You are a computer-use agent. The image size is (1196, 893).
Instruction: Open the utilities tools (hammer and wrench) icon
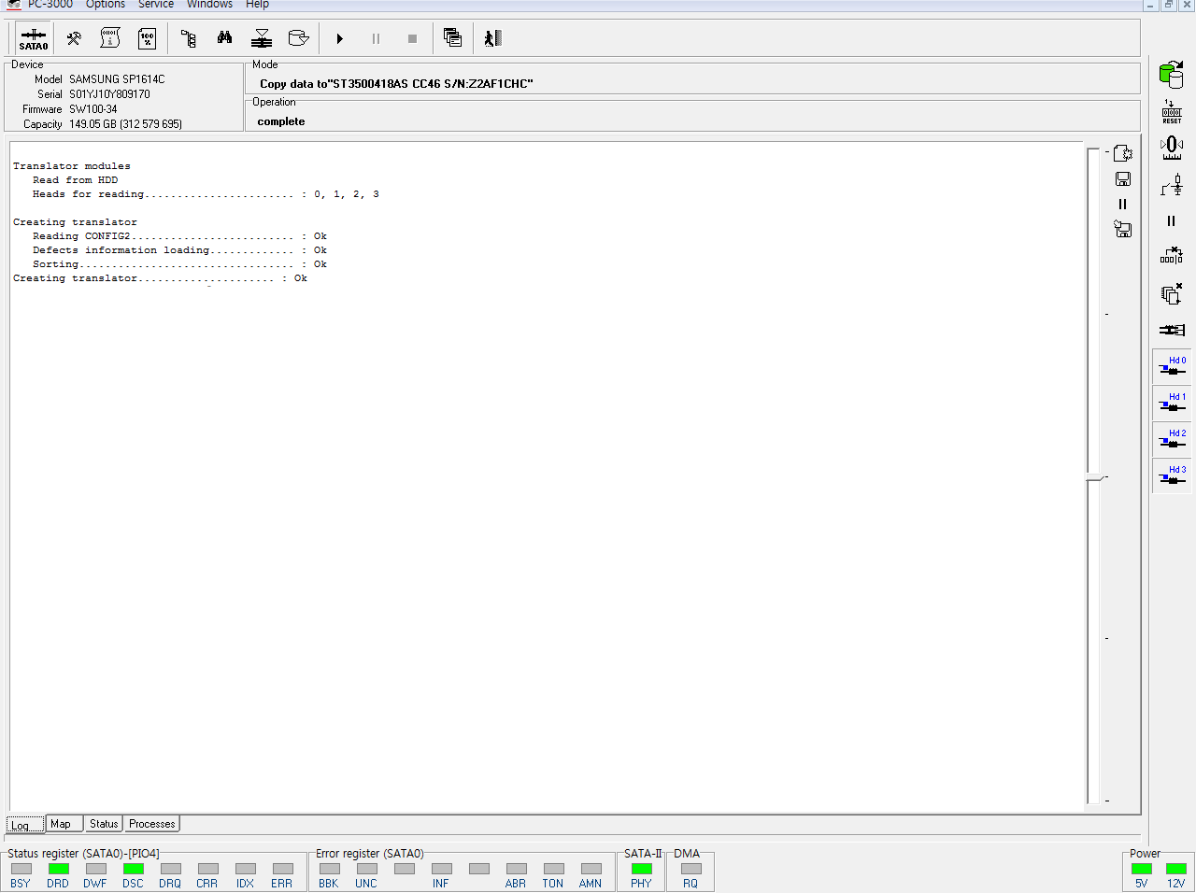(x=71, y=38)
